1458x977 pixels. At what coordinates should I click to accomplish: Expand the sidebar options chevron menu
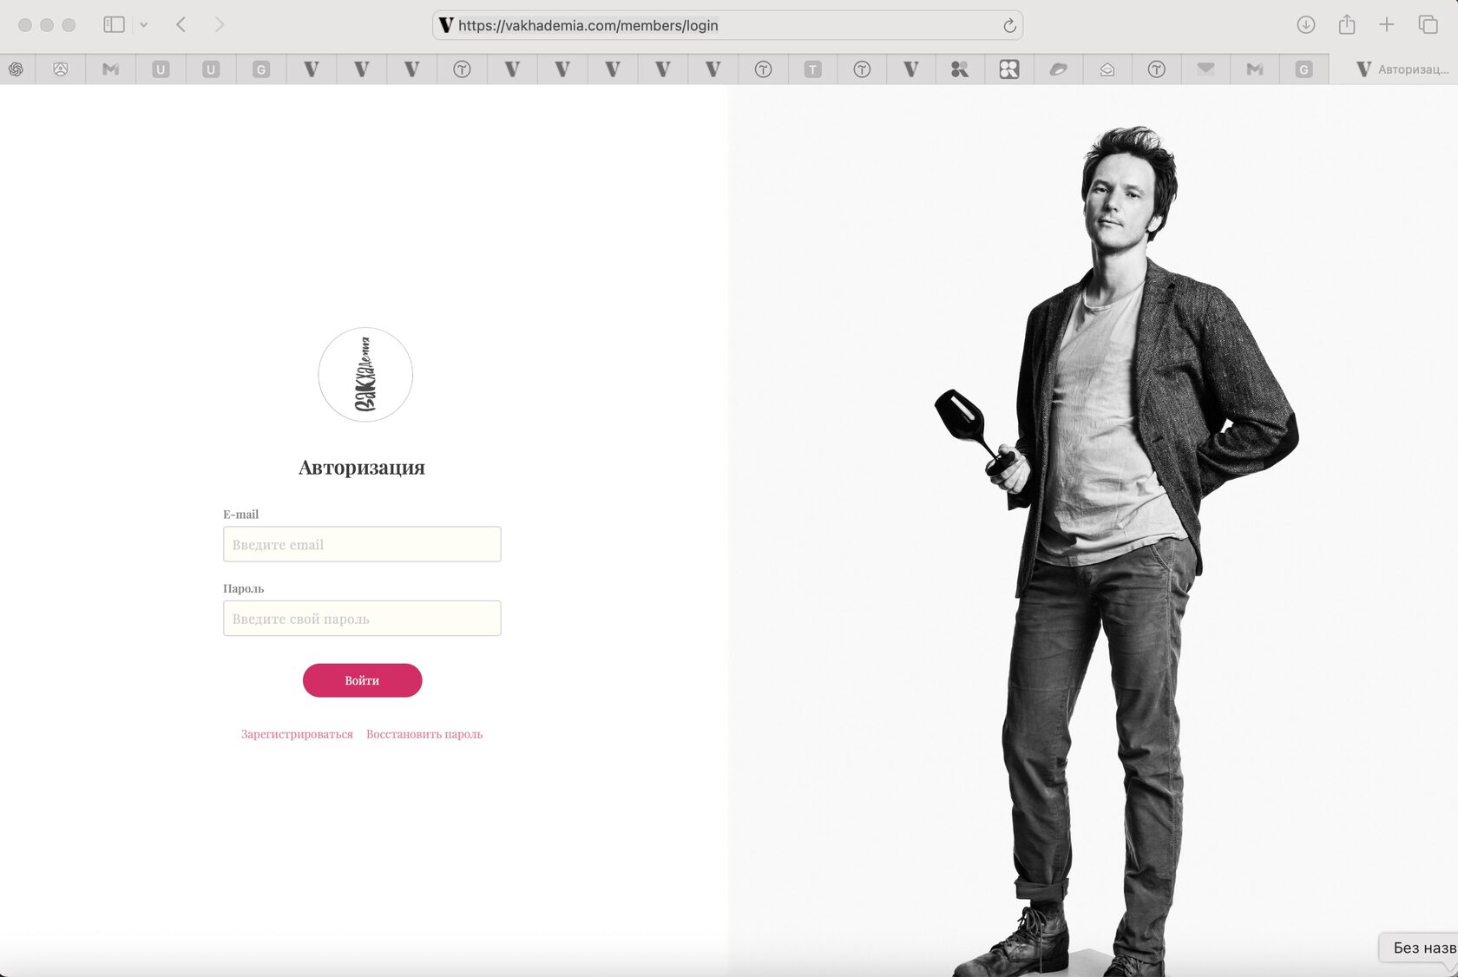[144, 25]
